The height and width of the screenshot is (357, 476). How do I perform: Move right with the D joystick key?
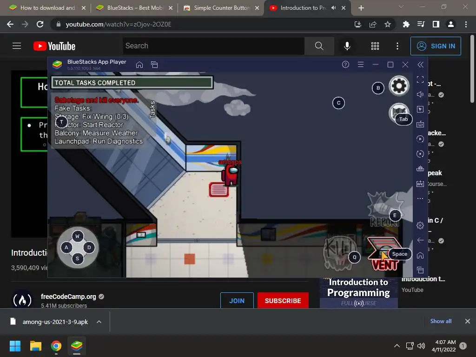(89, 247)
